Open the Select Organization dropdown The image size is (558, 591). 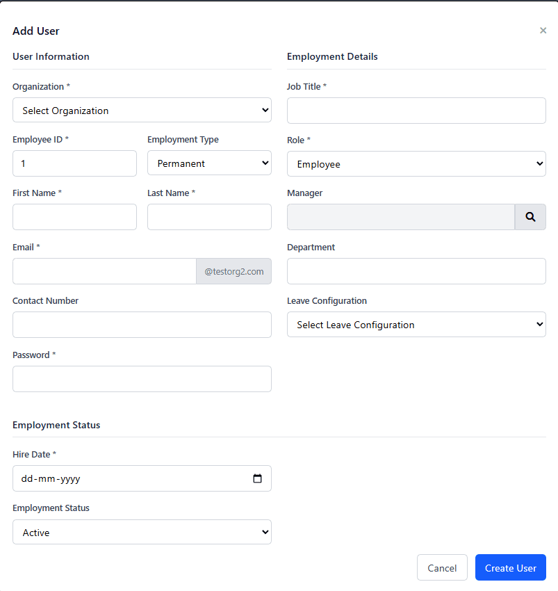[x=142, y=110]
